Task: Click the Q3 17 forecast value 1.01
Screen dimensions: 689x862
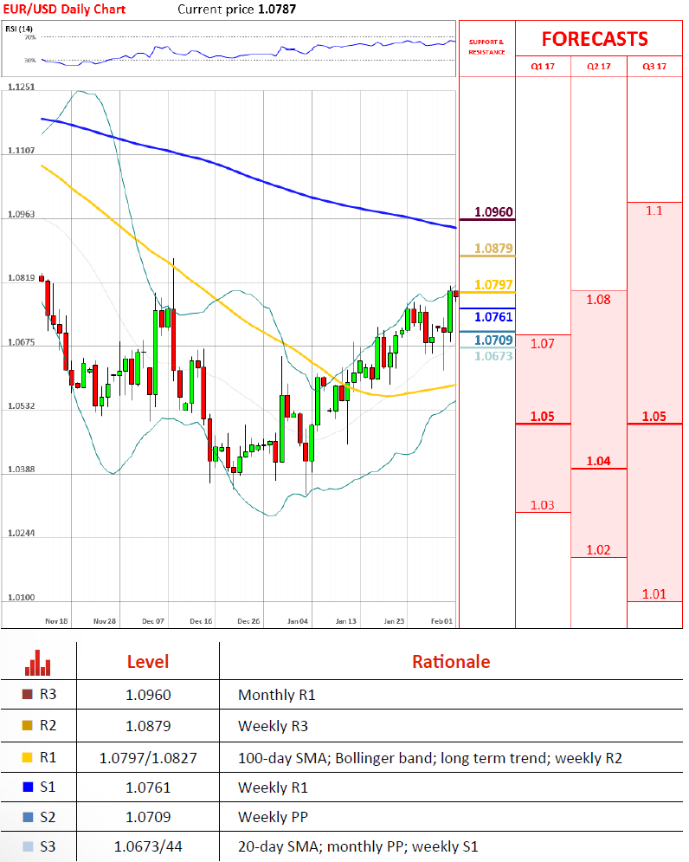Action: [654, 593]
